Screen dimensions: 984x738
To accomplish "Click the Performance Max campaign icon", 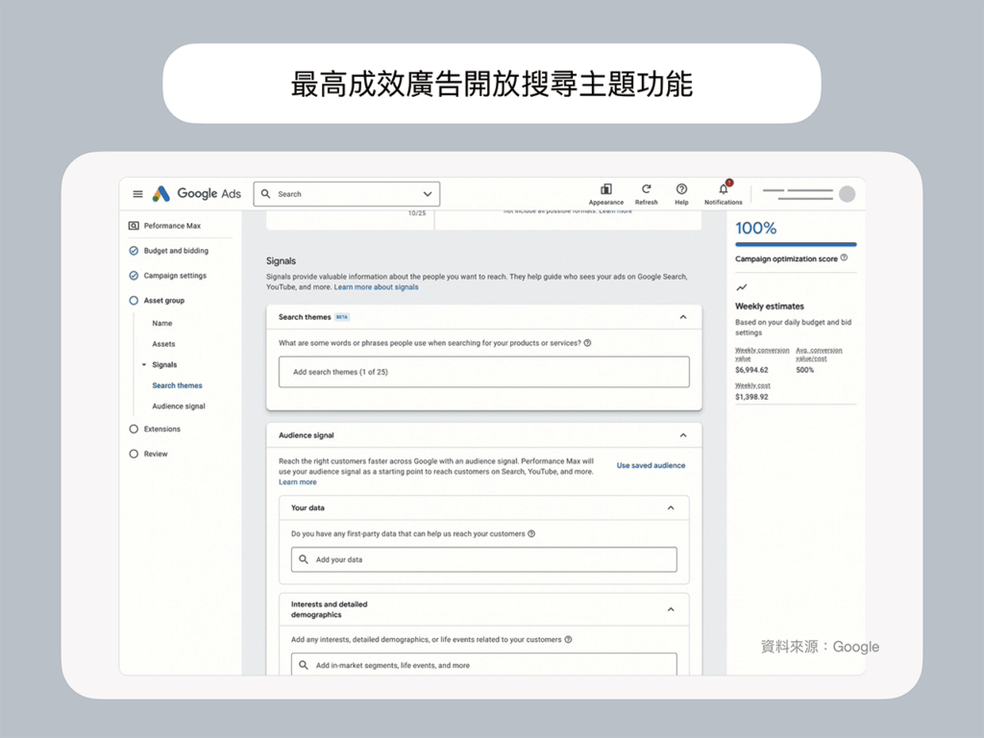I will click(x=134, y=226).
